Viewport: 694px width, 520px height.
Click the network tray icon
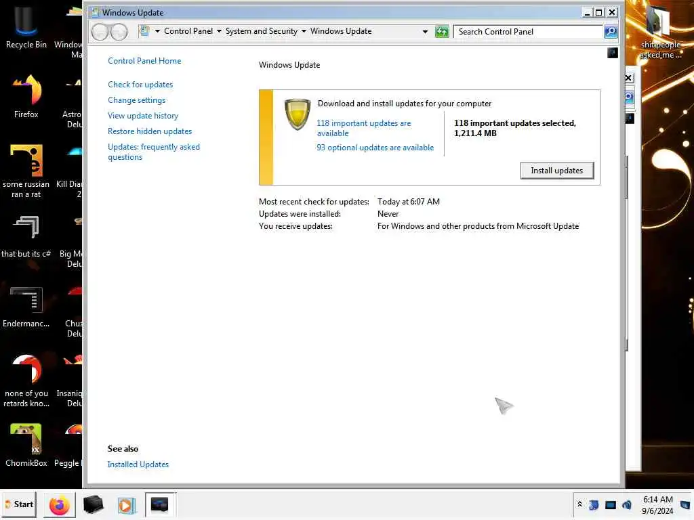click(x=611, y=505)
